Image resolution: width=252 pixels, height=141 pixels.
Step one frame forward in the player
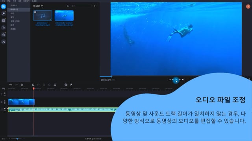pos(180,80)
